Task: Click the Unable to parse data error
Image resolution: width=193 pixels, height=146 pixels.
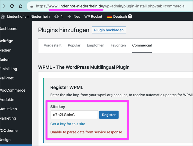Action: [87, 132]
